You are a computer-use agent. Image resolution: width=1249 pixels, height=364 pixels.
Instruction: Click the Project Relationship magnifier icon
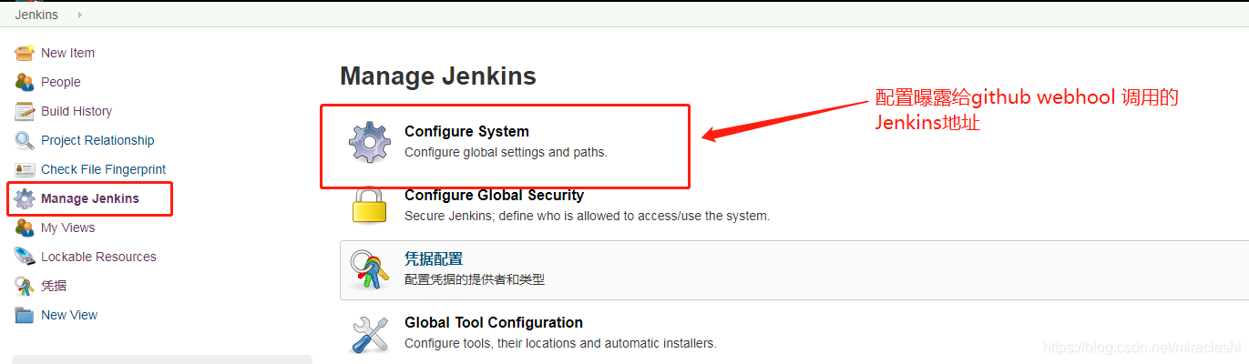tap(25, 140)
